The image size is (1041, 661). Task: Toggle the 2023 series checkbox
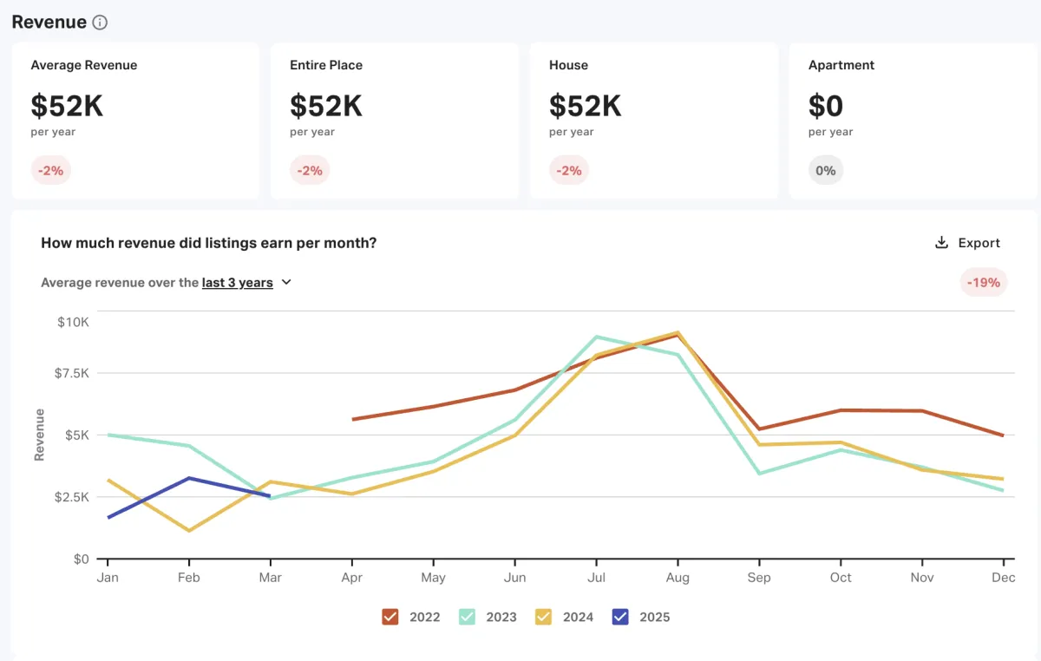click(467, 617)
